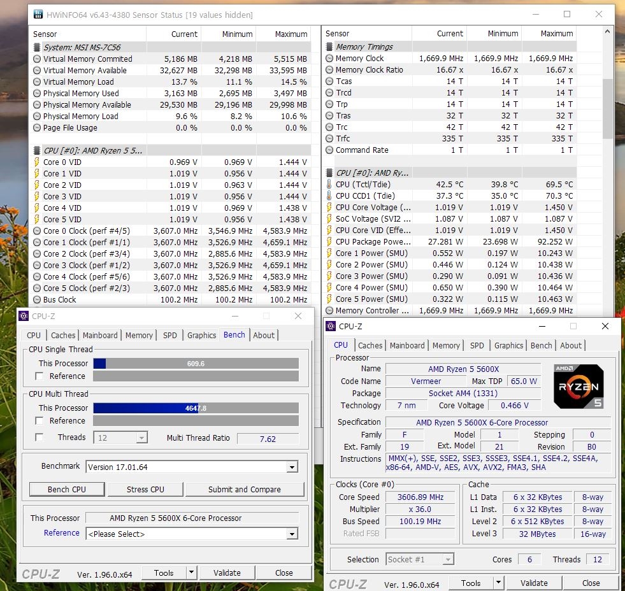This screenshot has width=625, height=591.
Task: Click the HWiNFO scrollbar up arrow
Action: [607, 31]
